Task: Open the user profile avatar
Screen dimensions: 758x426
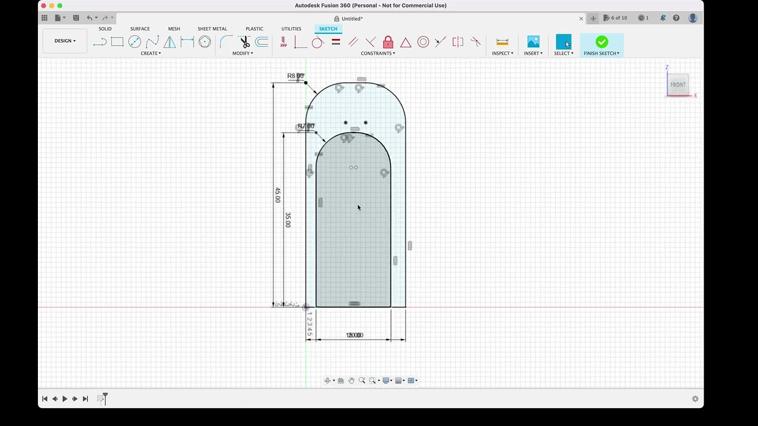Action: [x=693, y=18]
